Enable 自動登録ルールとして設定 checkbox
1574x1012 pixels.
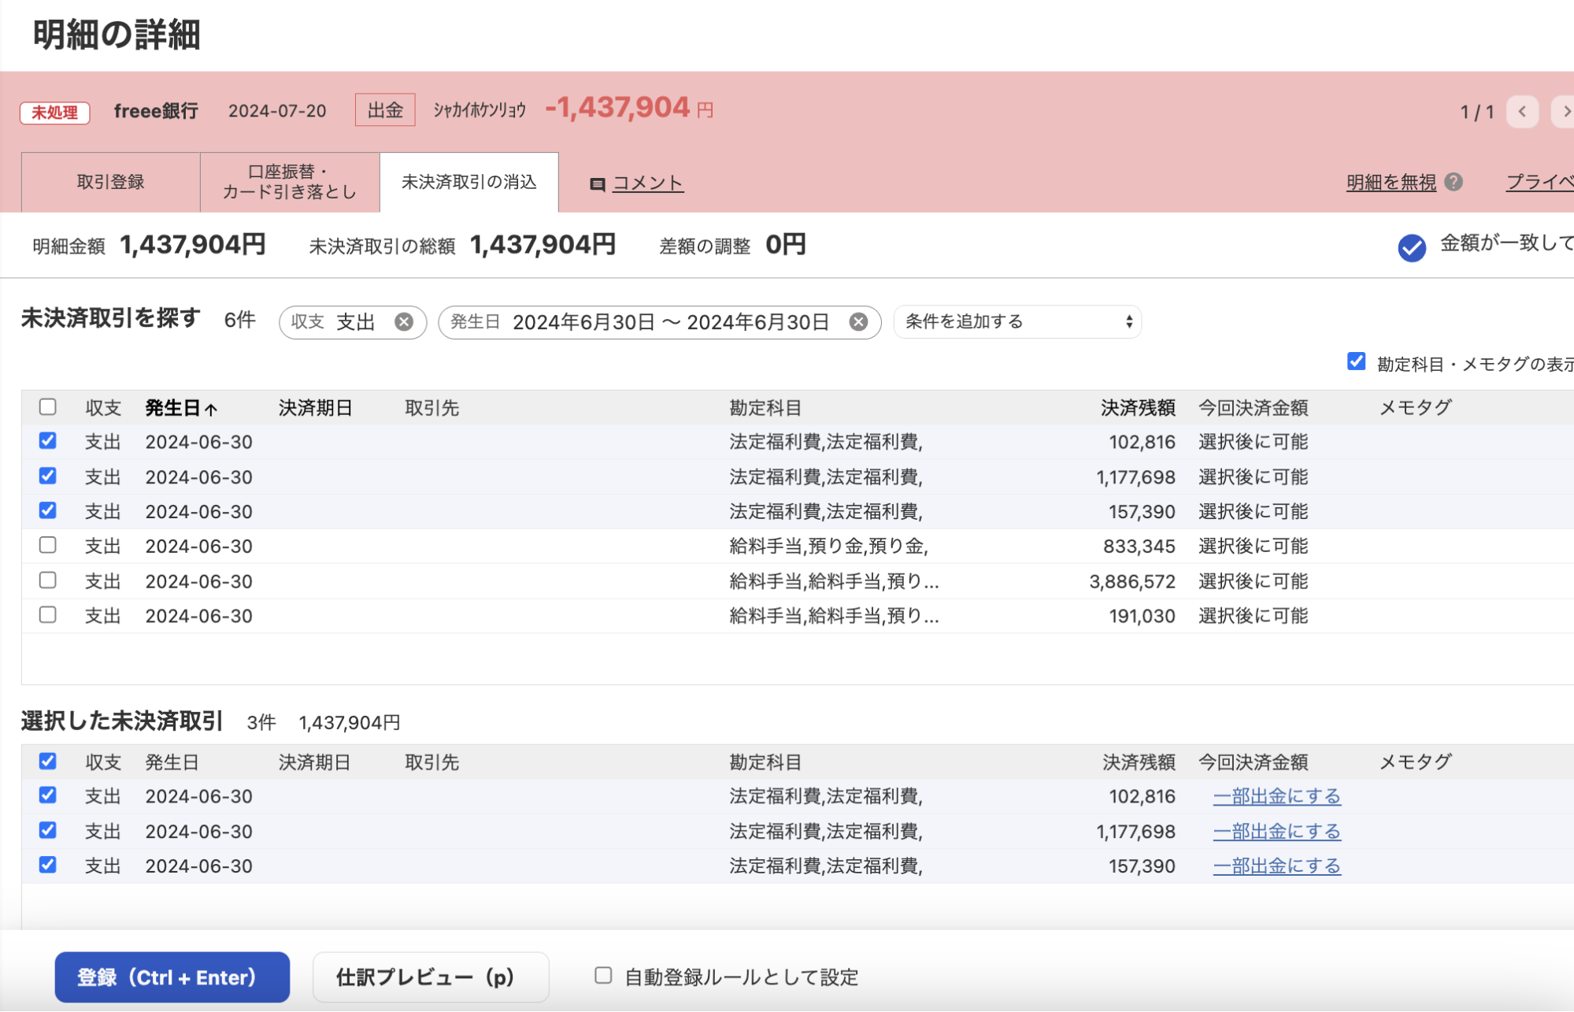click(x=603, y=976)
